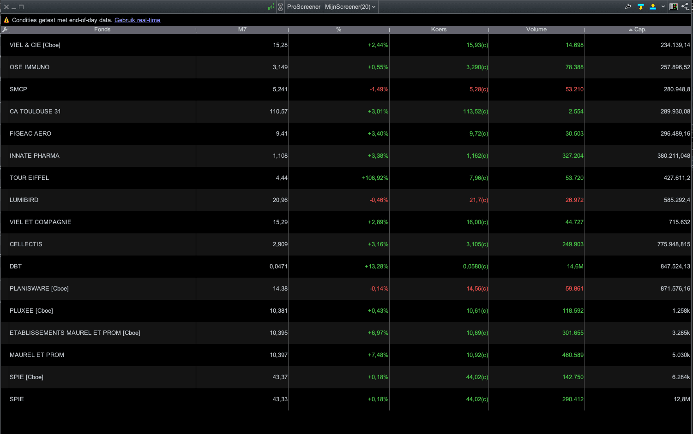Click LUMIBIRD's -0,46% change value
The width and height of the screenshot is (693, 434).
pos(379,200)
